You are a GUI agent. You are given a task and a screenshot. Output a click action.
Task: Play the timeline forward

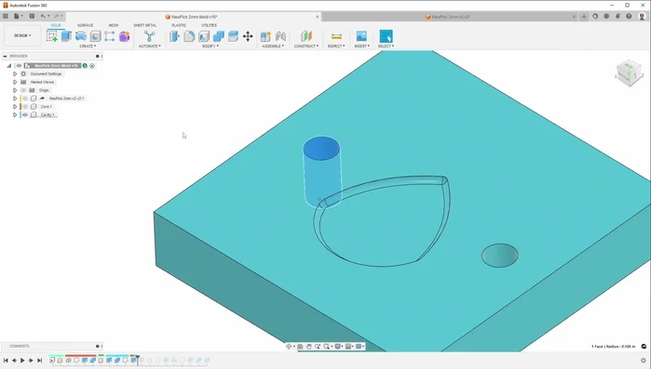point(22,361)
